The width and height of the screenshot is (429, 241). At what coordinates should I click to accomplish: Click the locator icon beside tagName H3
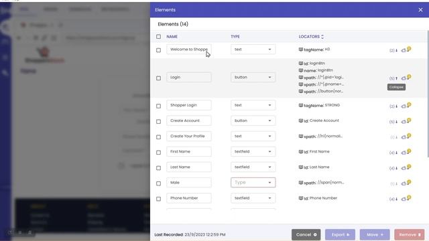tap(301, 50)
